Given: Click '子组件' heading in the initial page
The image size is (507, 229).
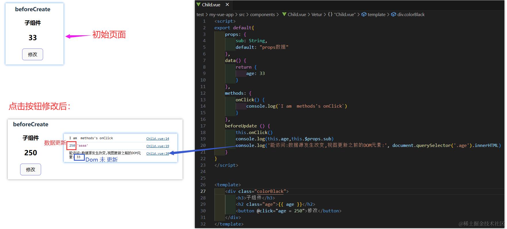Looking at the screenshot, I should coord(32,23).
